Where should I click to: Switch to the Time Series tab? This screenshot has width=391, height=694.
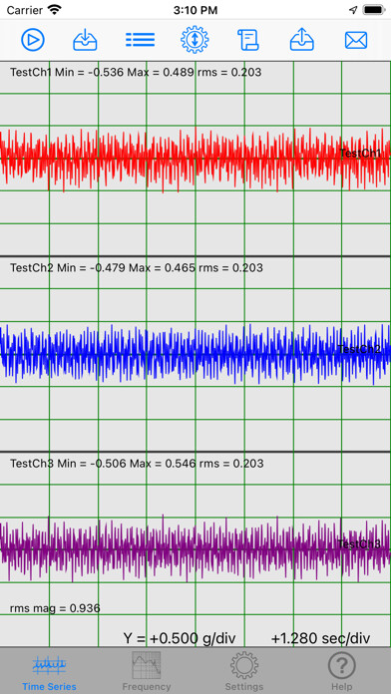[x=49, y=671]
